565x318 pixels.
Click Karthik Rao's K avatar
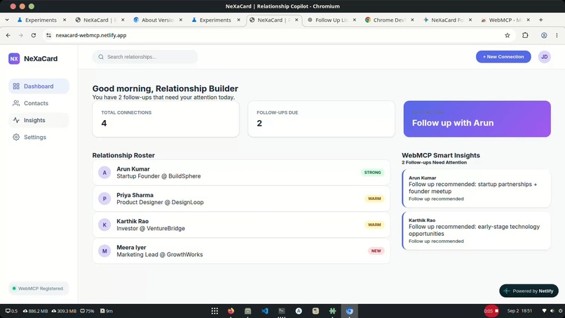(x=104, y=225)
